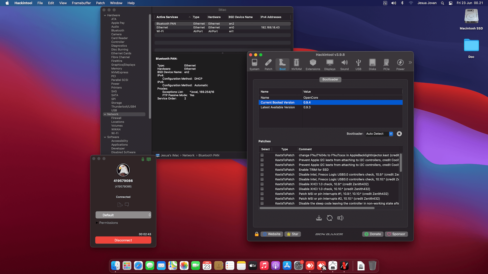Open the Sound section in Hackintool
The image size is (488, 274).
(344, 65)
